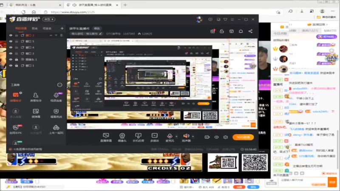340x191 pixels.
Task: Click the download tool below 弹幕助手
Action: click(x=16, y=113)
